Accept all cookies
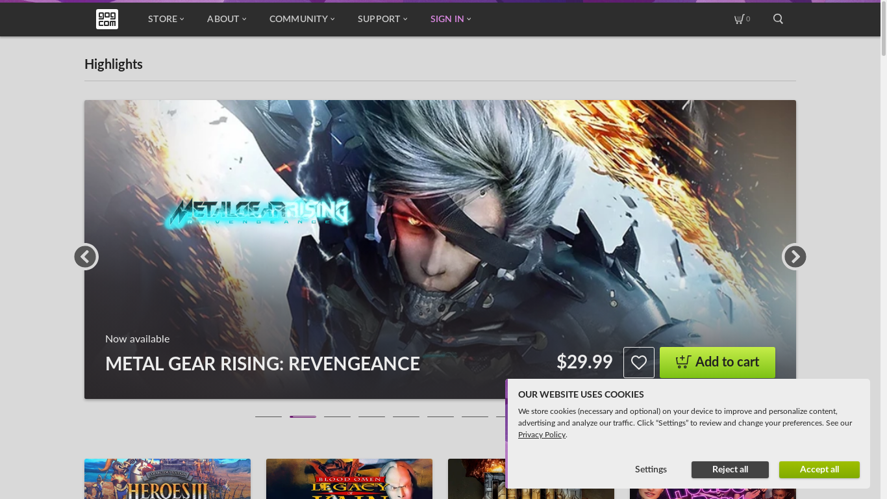Viewport: 887px width, 499px height. pos(819,470)
